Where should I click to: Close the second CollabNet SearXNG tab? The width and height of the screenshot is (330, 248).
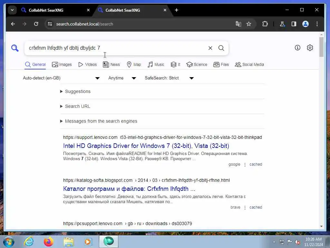tap(165, 10)
